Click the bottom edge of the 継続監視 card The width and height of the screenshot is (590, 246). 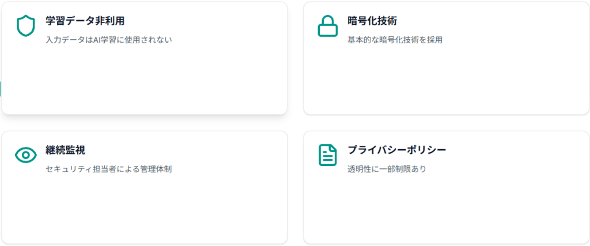[x=144, y=243]
